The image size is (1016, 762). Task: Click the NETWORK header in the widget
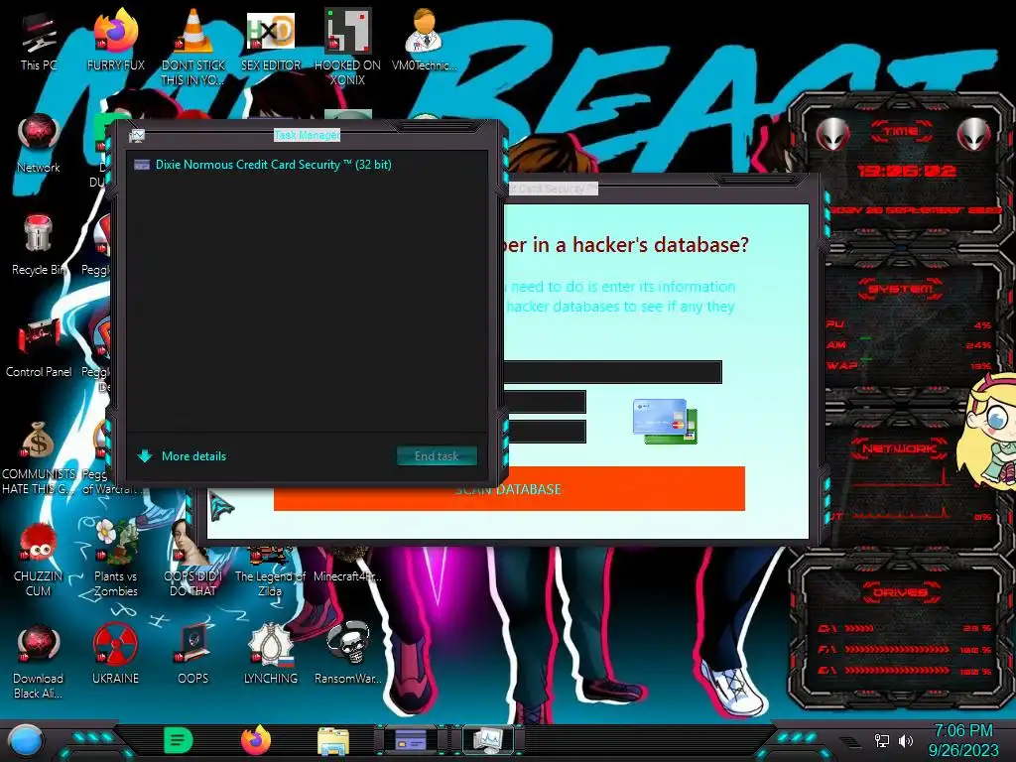pyautogui.click(x=899, y=448)
